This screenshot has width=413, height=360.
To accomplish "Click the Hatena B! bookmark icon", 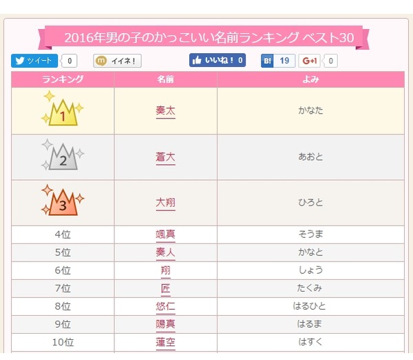I will click(x=268, y=61).
